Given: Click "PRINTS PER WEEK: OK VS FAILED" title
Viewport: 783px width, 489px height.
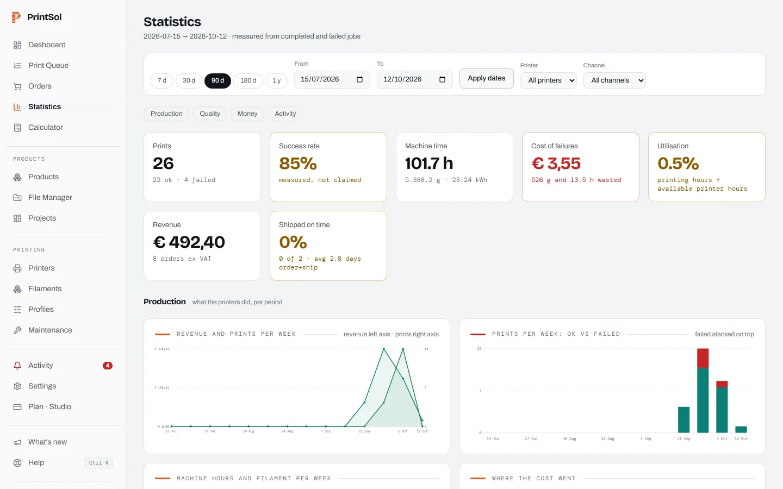Looking at the screenshot, I should (x=556, y=334).
